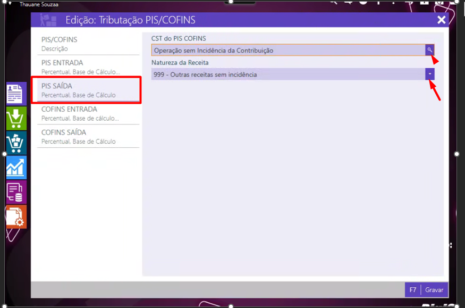Screen dimensions: 465x308
Task: Close the Tributação PIS/COFINS edit dialog
Action: click(441, 20)
